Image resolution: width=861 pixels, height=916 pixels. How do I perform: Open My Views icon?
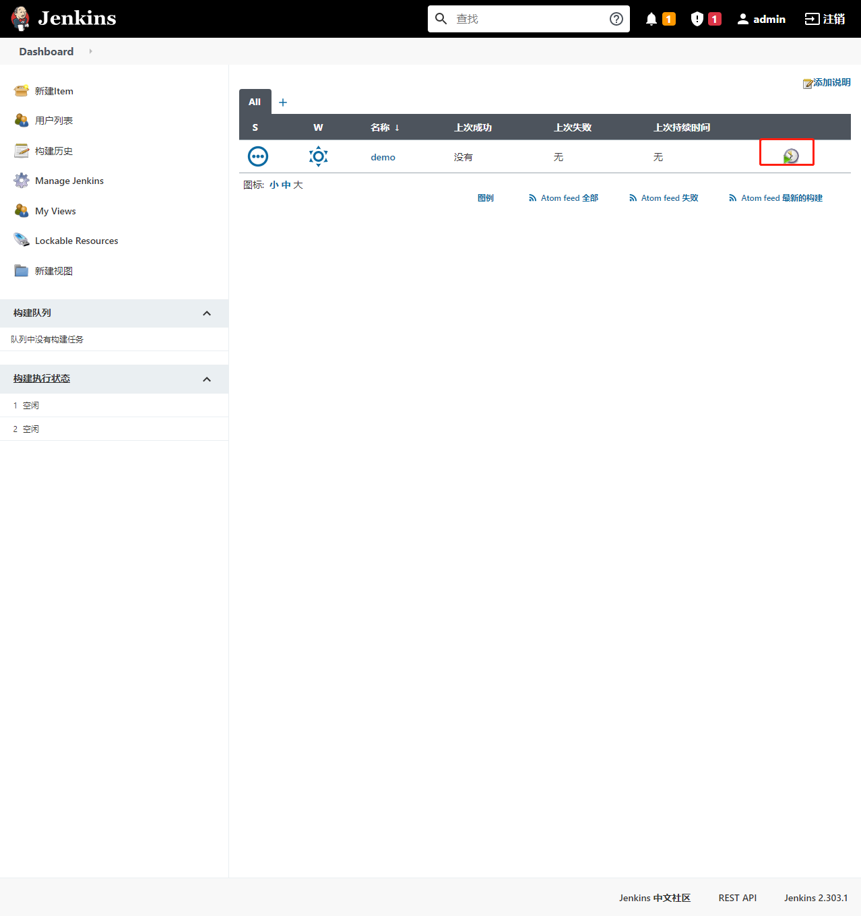[22, 210]
